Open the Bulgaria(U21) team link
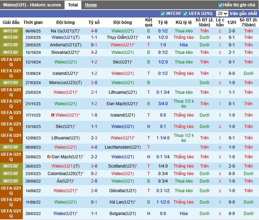 (x=122, y=214)
